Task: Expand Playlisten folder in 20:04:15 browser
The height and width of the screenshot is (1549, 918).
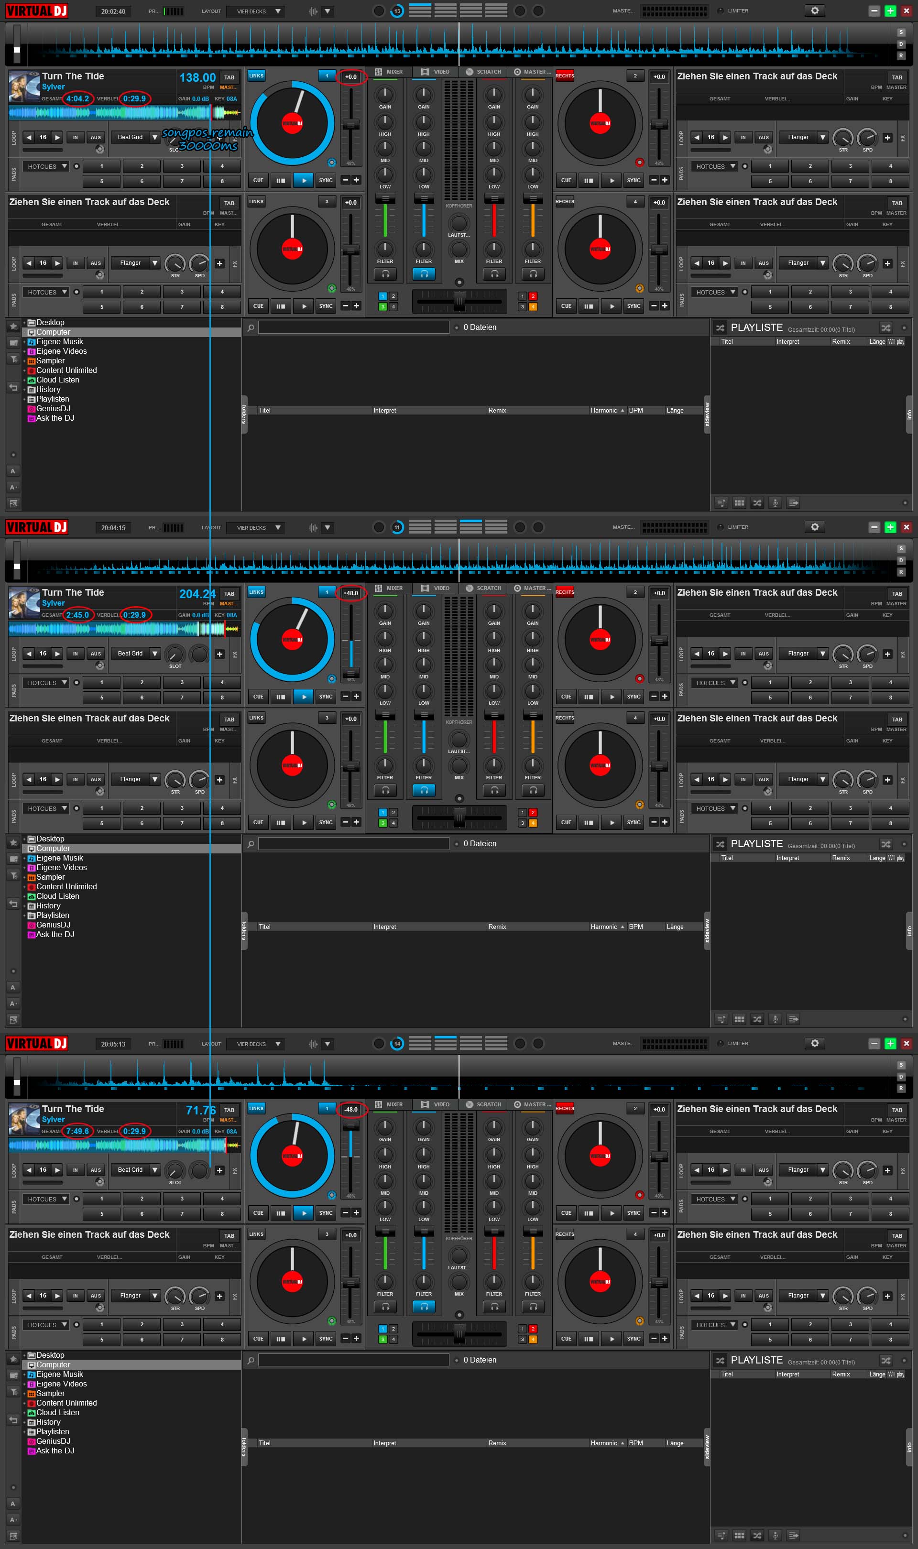Action: pos(24,916)
